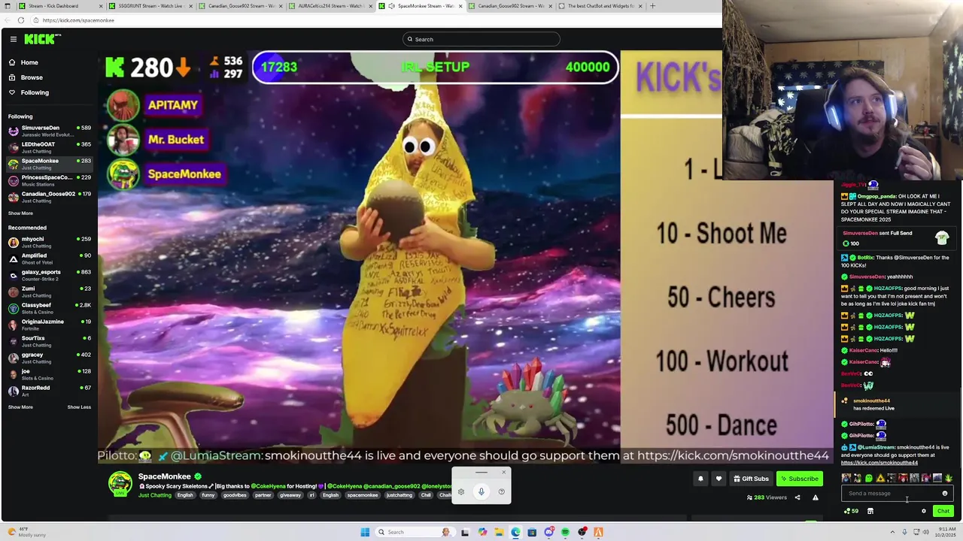Click the Windows taskbar search box
Screen dimensions: 963x541
(414, 532)
